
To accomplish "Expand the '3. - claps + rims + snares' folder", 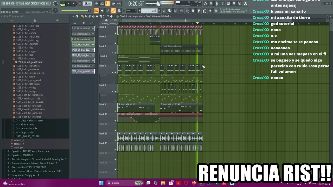I will (30, 121).
